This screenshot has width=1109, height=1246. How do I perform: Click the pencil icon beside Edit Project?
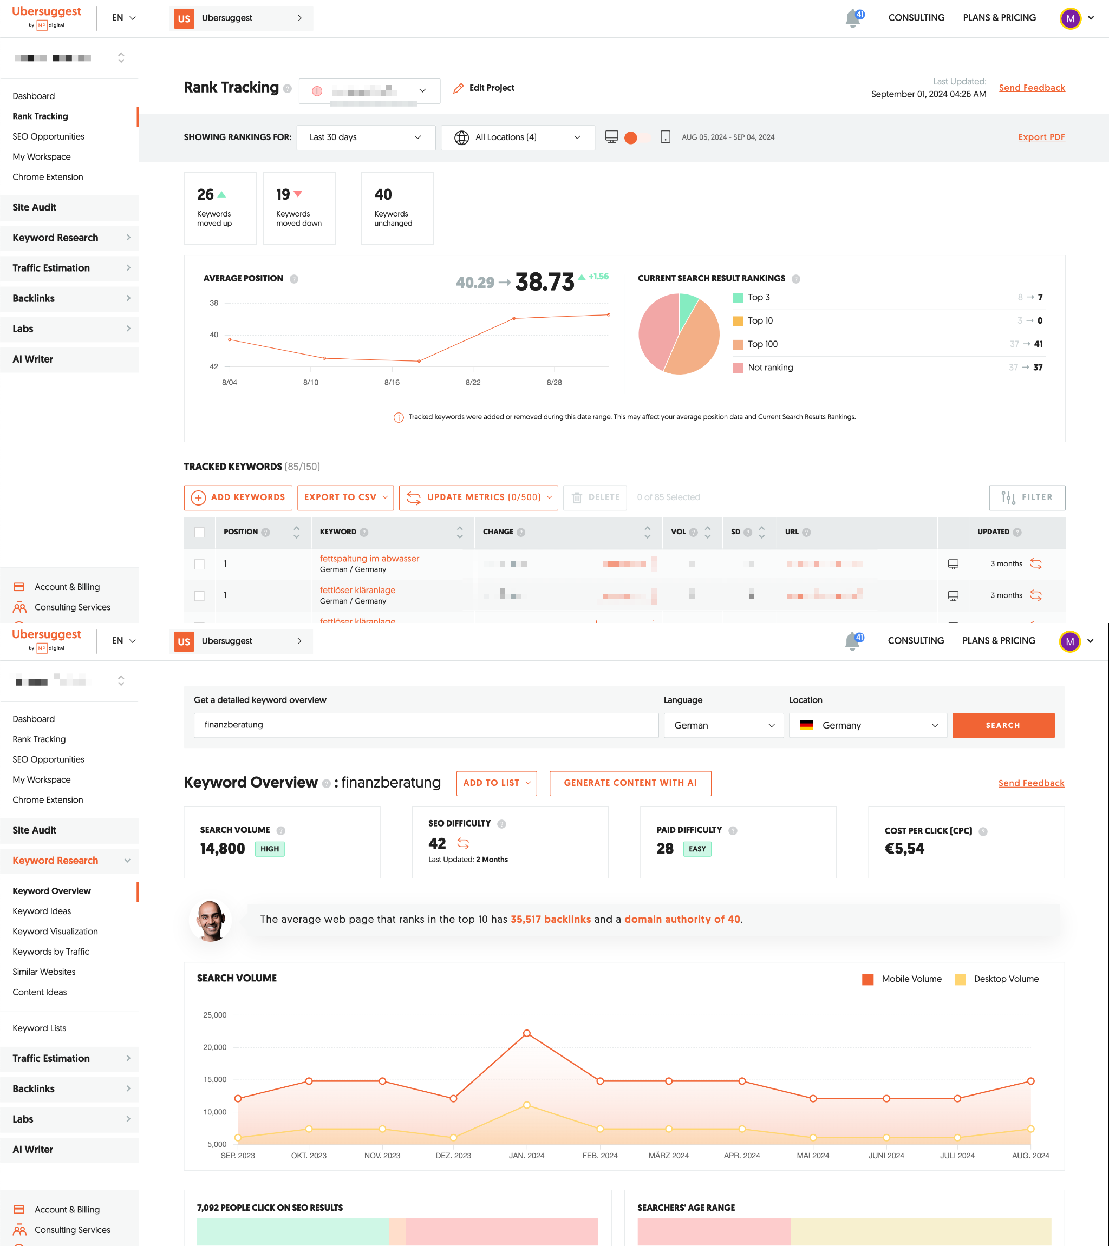(x=458, y=88)
